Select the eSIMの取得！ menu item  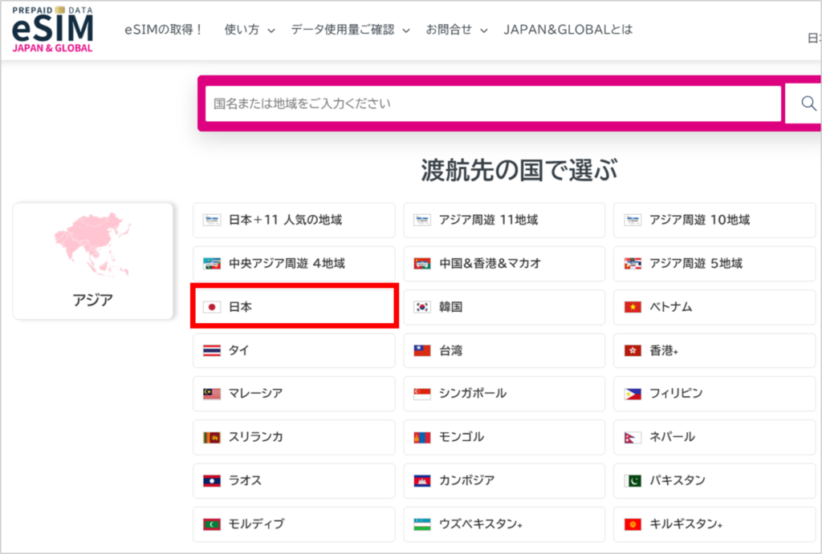click(165, 28)
